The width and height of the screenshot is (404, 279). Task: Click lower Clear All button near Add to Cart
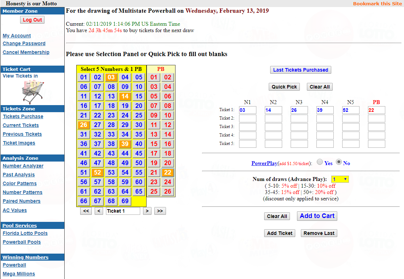click(277, 216)
